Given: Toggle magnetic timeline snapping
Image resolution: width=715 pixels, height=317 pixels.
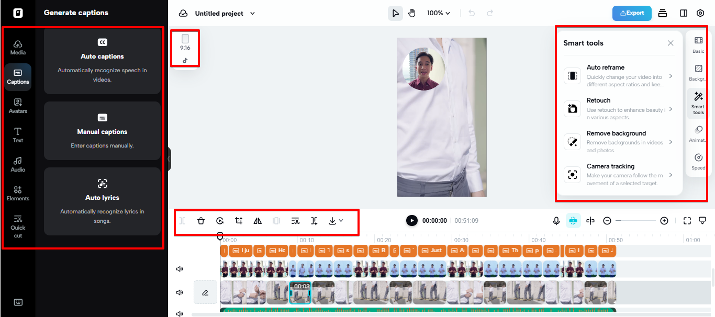Looking at the screenshot, I should click(x=574, y=220).
